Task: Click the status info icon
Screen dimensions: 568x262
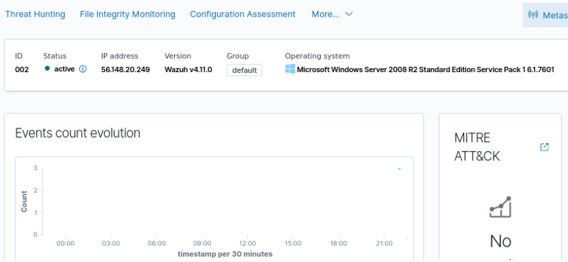Action: (x=82, y=69)
